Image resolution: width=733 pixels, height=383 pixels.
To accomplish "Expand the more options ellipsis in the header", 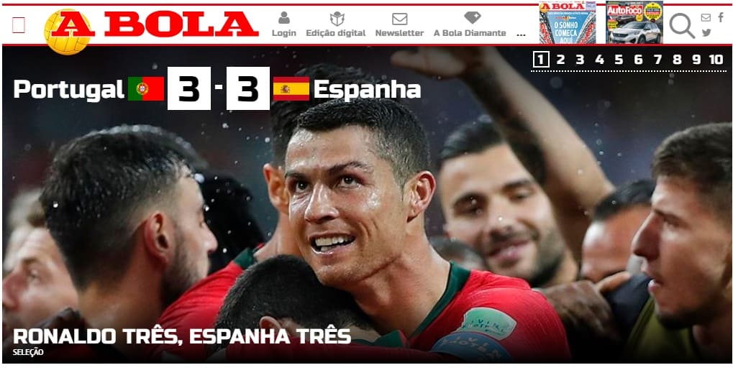I will 522,34.
